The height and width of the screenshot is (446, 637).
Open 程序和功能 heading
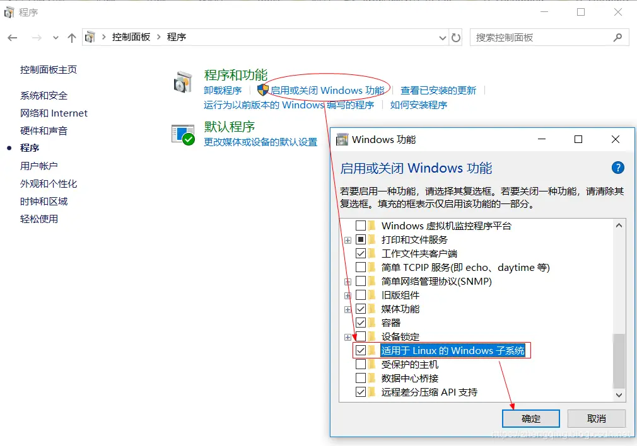pos(236,75)
